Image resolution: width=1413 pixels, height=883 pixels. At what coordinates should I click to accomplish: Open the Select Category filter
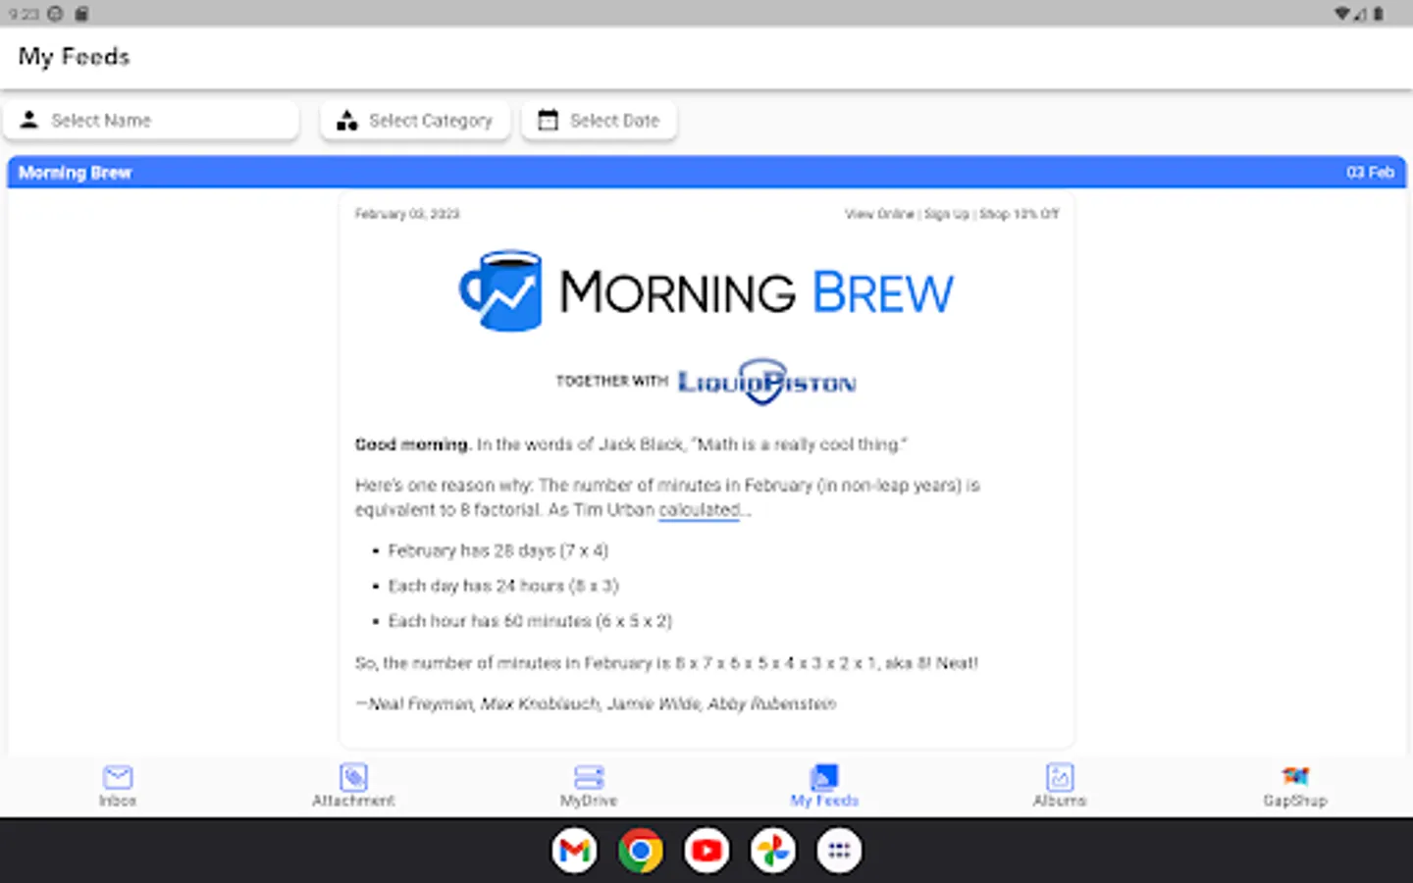(x=415, y=121)
